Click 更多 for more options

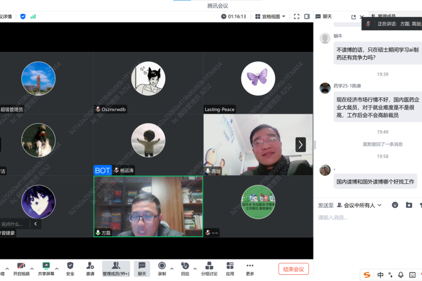[x=250, y=268]
